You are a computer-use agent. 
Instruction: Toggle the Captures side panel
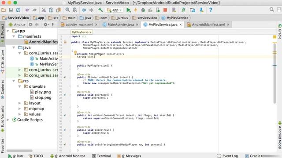(x=3, y=89)
